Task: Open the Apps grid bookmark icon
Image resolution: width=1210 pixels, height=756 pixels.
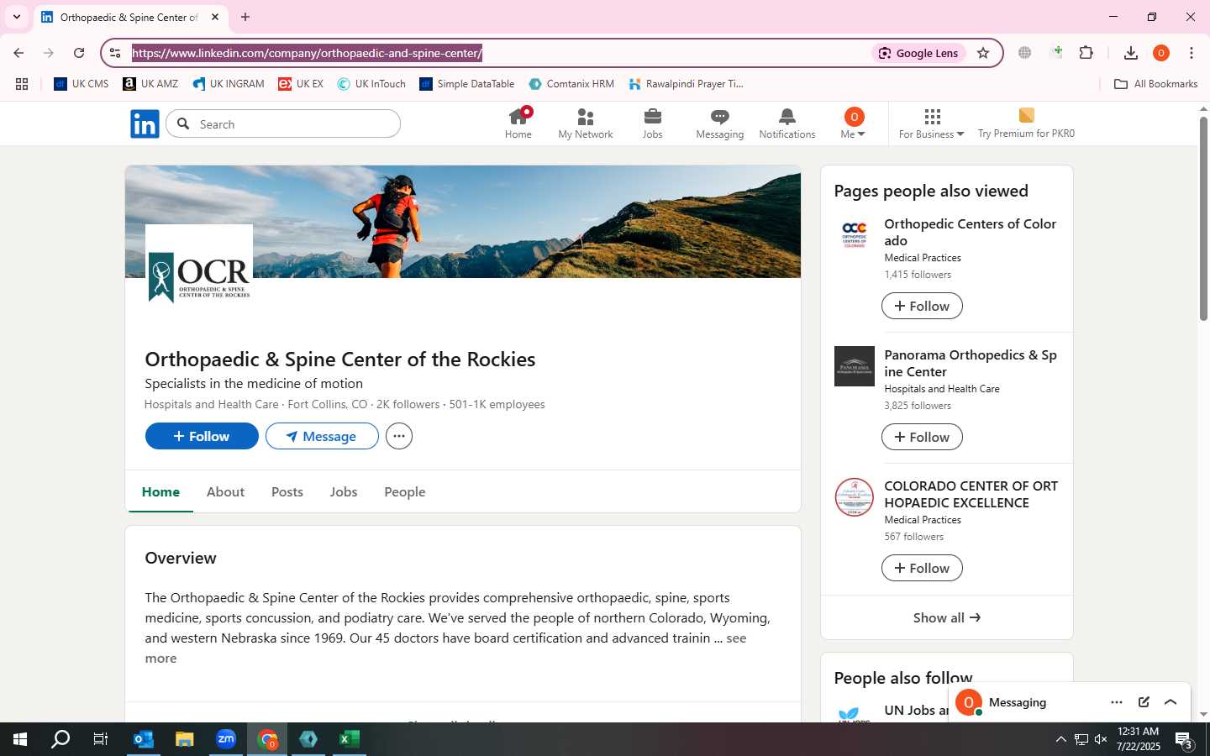Action: [x=22, y=84]
